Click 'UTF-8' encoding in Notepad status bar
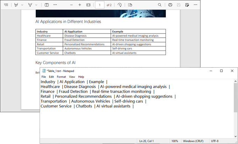Screen dimensions: 238x144 click(215, 141)
